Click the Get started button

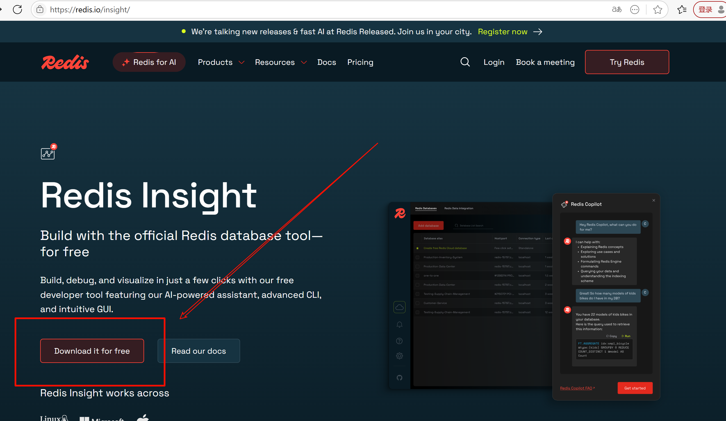pyautogui.click(x=635, y=388)
